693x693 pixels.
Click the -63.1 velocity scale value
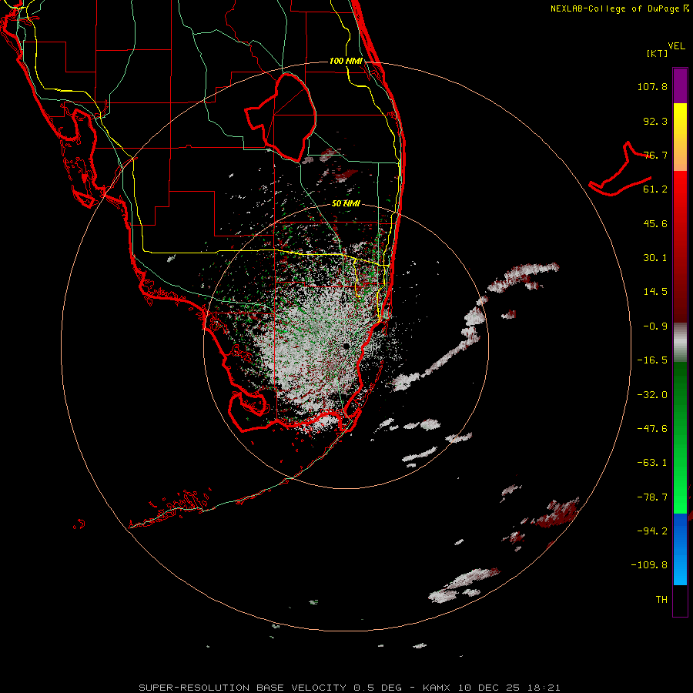pos(652,463)
